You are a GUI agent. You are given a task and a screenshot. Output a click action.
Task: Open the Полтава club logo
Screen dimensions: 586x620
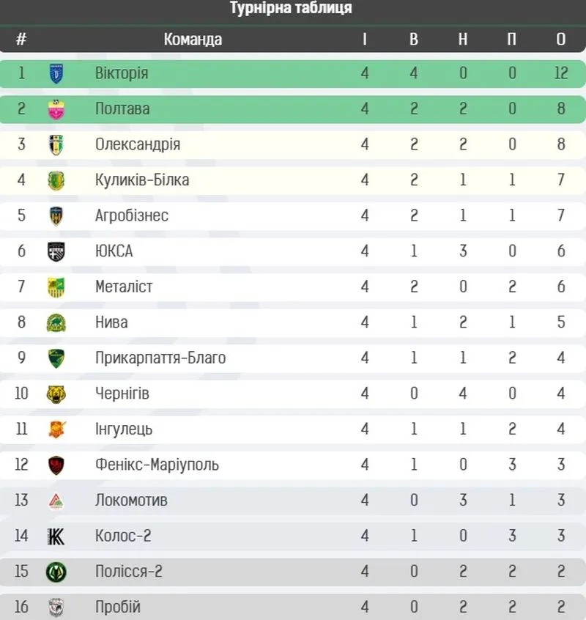tap(56, 109)
